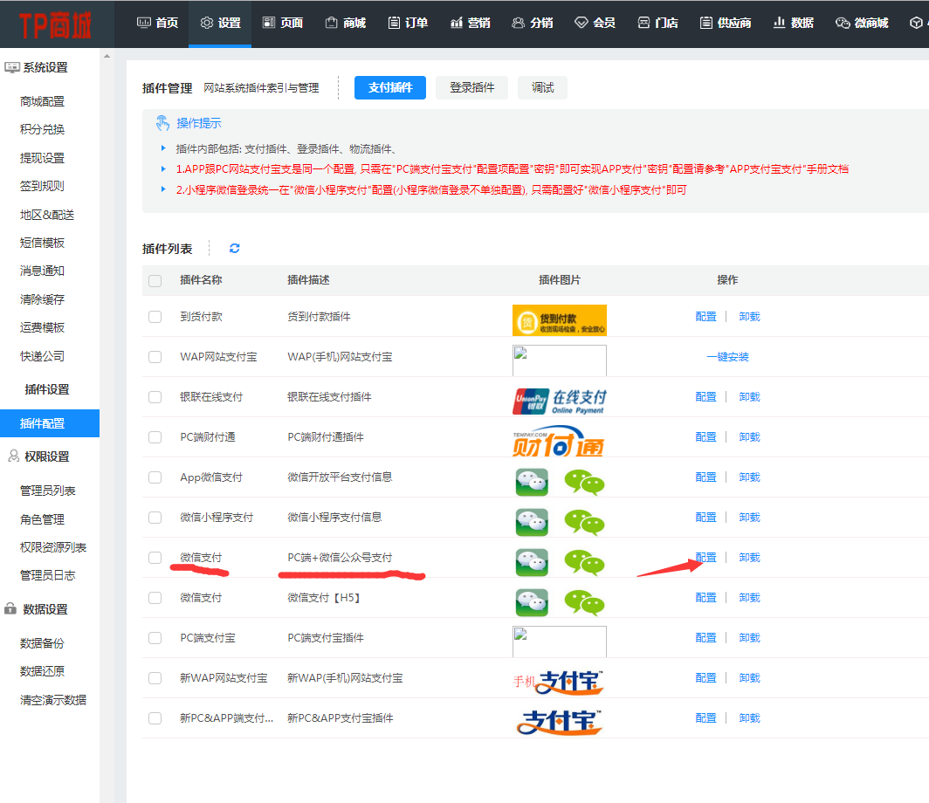The height and width of the screenshot is (803, 929).
Task: Click 一键安装 for WAP网站支付宝
Action: (727, 357)
